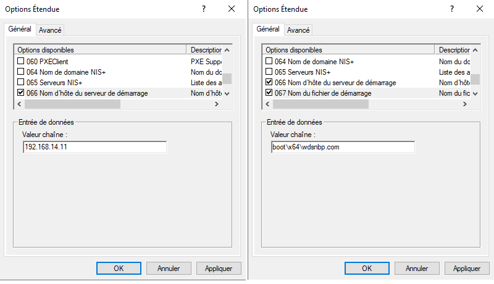This screenshot has height=284, width=494.
Task: Click the help question mark in left dialog
Action: click(204, 9)
